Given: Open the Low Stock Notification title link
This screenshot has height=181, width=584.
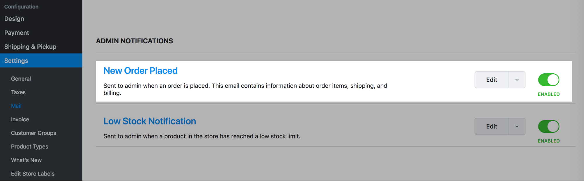Looking at the screenshot, I should 150,121.
